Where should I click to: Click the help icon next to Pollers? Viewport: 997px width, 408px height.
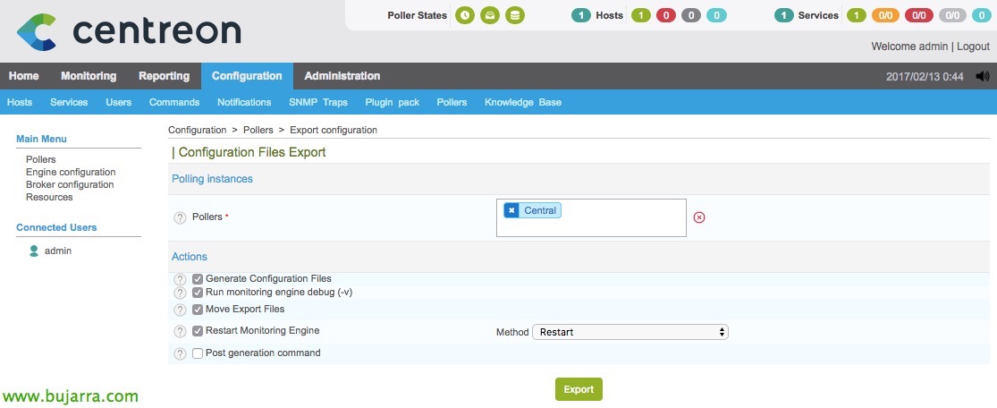[180, 217]
